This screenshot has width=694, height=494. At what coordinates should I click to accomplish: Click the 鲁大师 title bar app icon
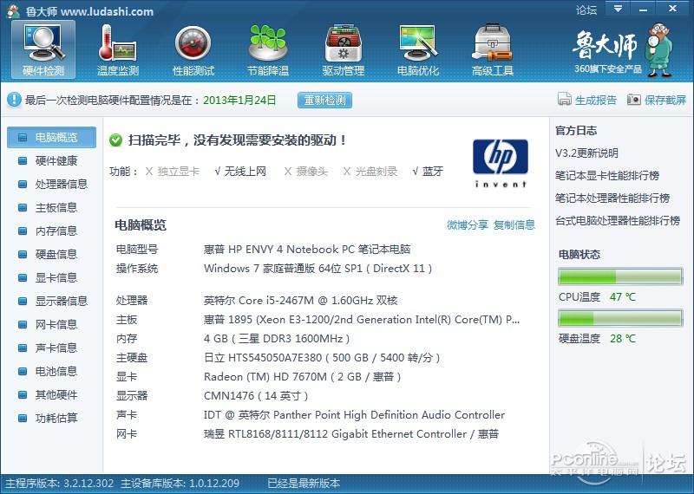13,10
